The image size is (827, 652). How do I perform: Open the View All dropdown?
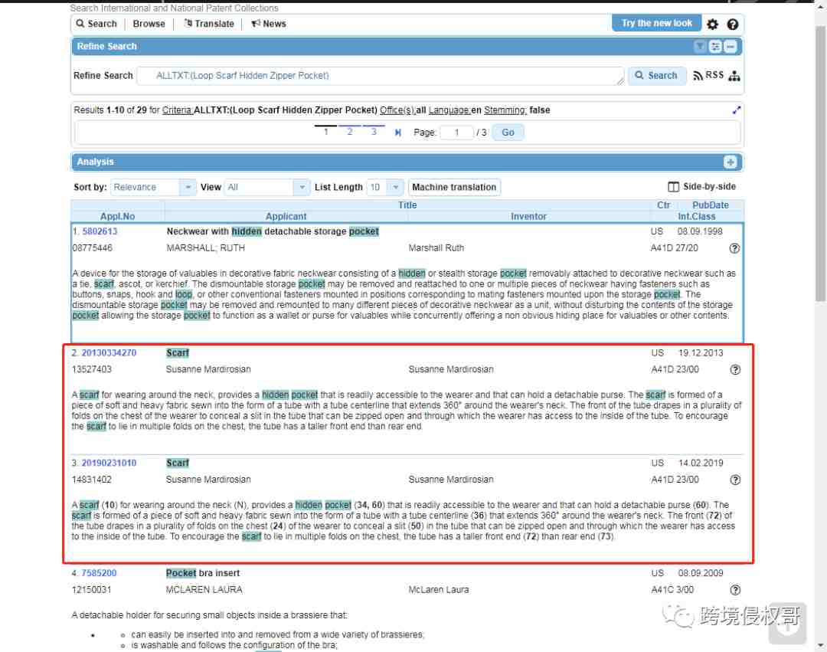click(x=266, y=187)
